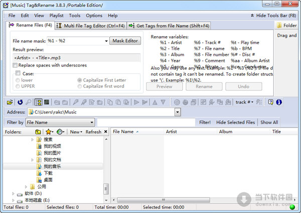Select the lower case radio option
Screen dimensions: 301x213
(x=18, y=80)
